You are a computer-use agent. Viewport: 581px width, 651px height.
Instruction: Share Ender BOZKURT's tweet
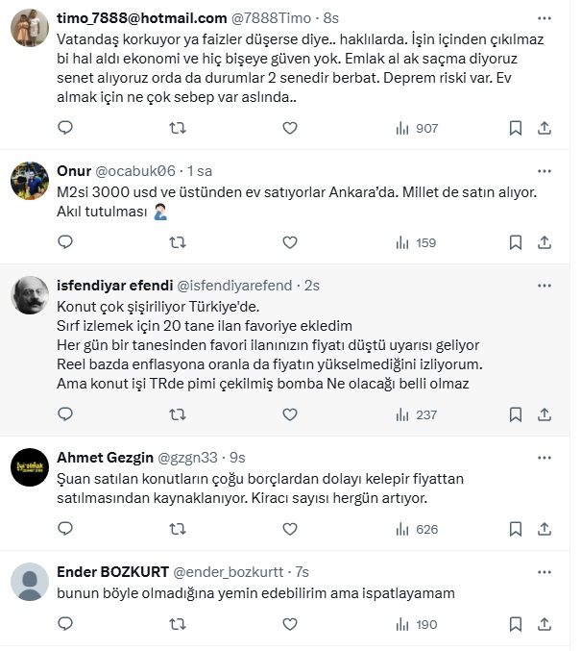click(544, 625)
